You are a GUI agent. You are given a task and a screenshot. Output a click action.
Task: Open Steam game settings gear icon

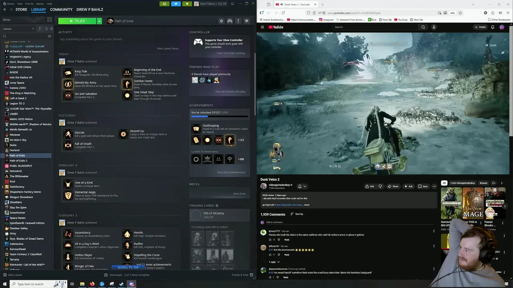coord(221,21)
